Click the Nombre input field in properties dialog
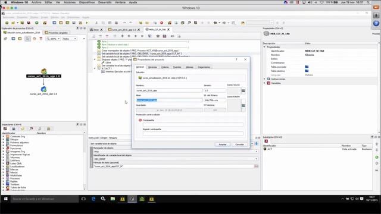Image resolution: width=381 pixels, height=214 pixels. tap(169, 90)
